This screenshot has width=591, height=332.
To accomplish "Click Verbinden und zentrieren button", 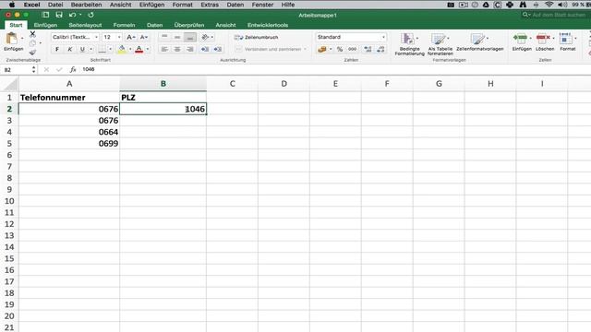I will pos(269,49).
